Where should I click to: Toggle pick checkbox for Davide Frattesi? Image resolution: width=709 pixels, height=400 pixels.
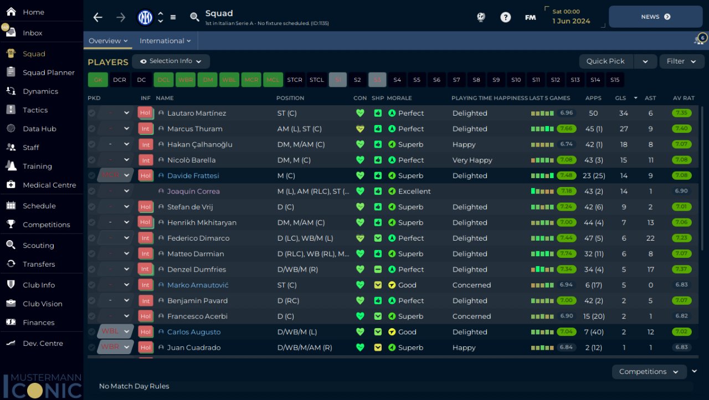tap(91, 175)
